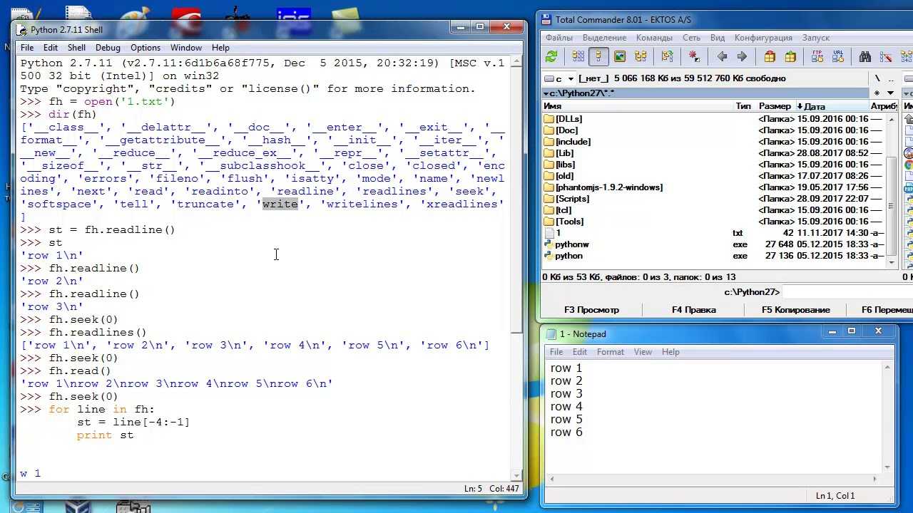The width and height of the screenshot is (913, 513).
Task: Click the Notepad title bar icon
Action: (552, 334)
